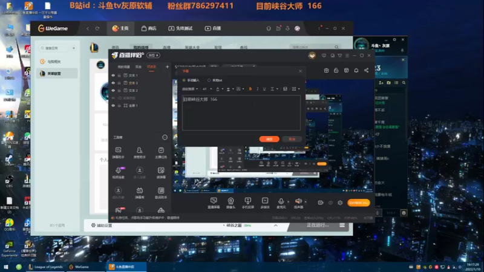484x272 pixels.
Task: Select 英雄联盟 in WeGame sidebar
Action: pyautogui.click(x=57, y=73)
